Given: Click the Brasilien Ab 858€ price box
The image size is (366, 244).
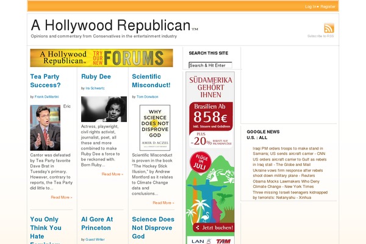Looking at the screenshot, I should tap(210, 116).
